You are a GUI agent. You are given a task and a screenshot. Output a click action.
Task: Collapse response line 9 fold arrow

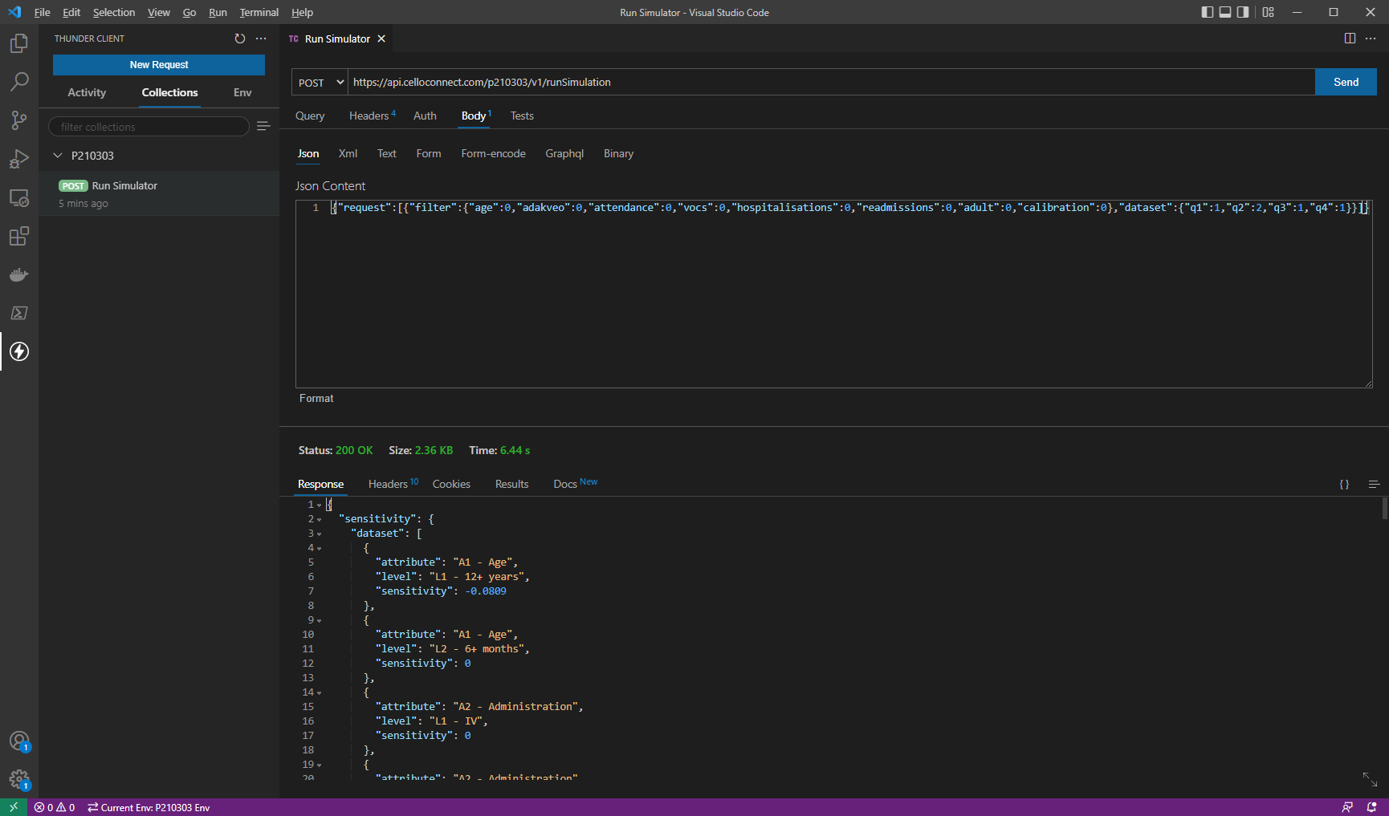[319, 621]
